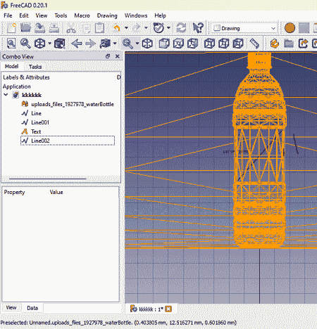This screenshot has width=317, height=329.
Task: Click the Zoom magnifier toolbar icon
Action: [x=128, y=44]
